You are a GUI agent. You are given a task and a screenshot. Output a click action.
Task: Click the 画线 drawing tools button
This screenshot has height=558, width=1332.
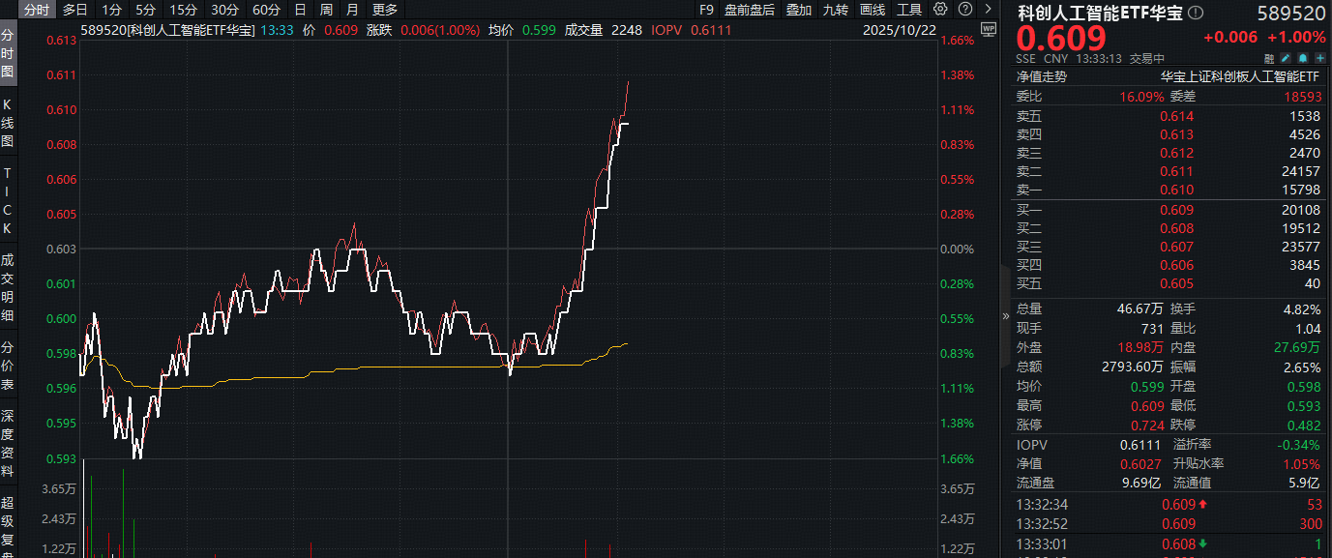click(873, 9)
